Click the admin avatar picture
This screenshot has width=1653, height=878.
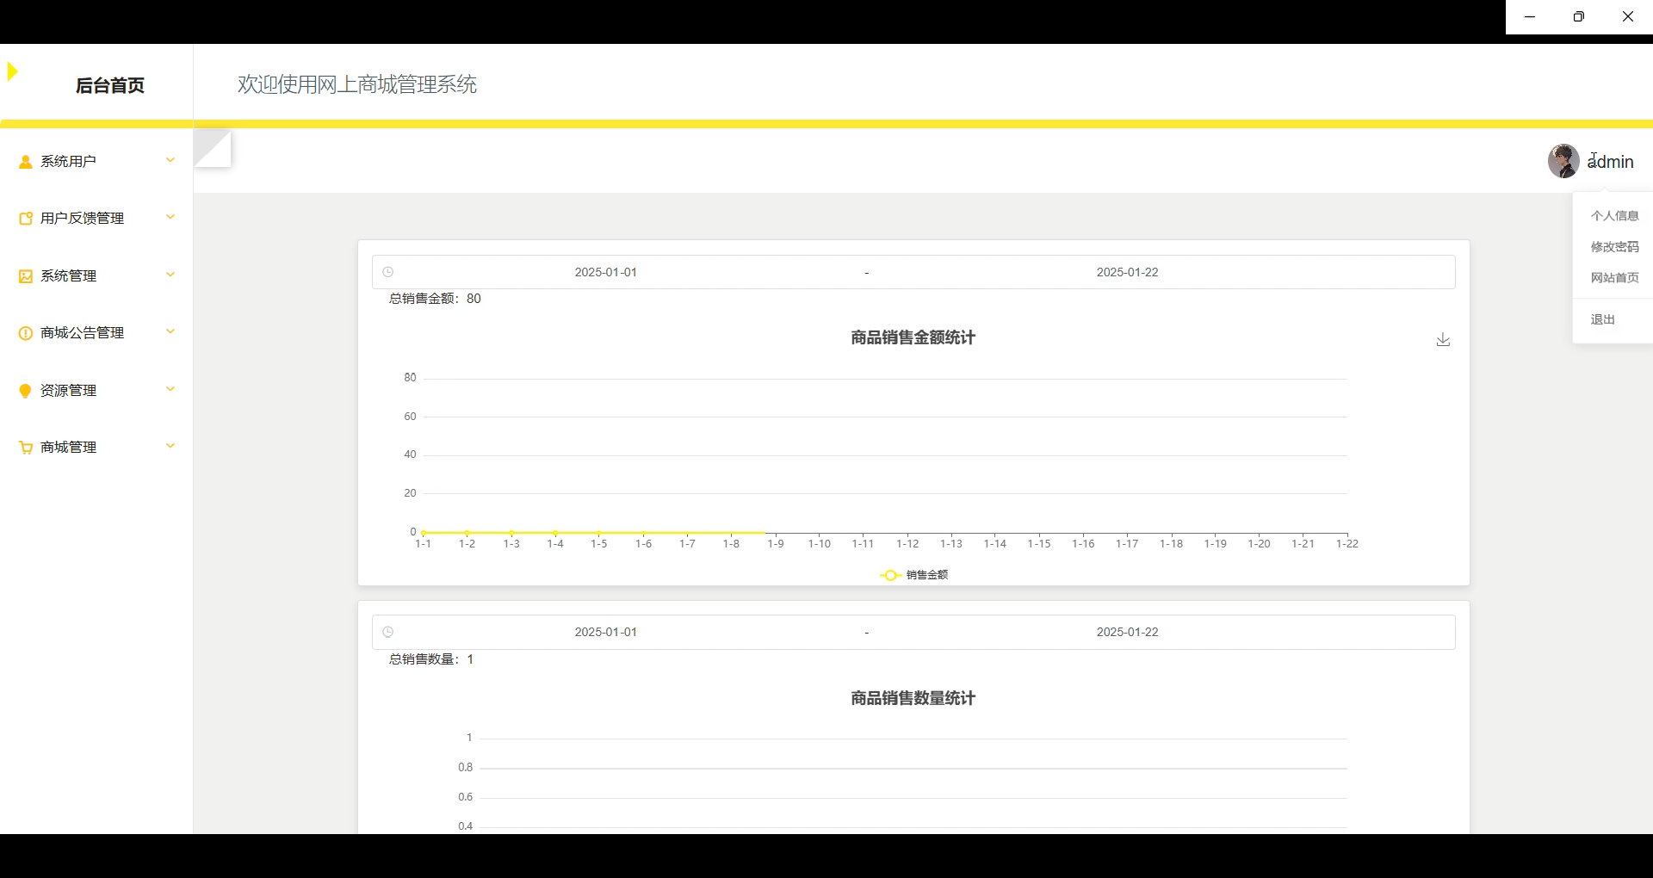point(1563,161)
